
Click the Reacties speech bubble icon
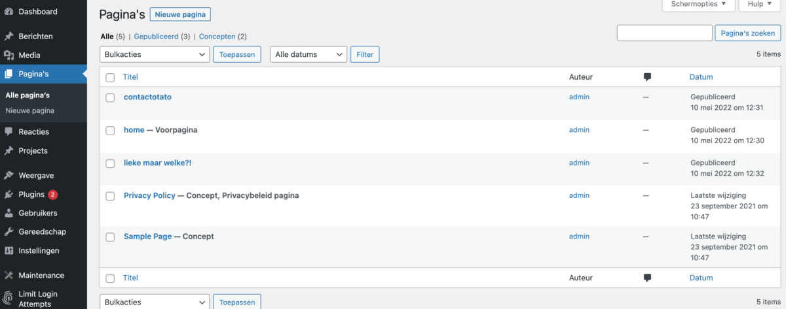tap(9, 132)
